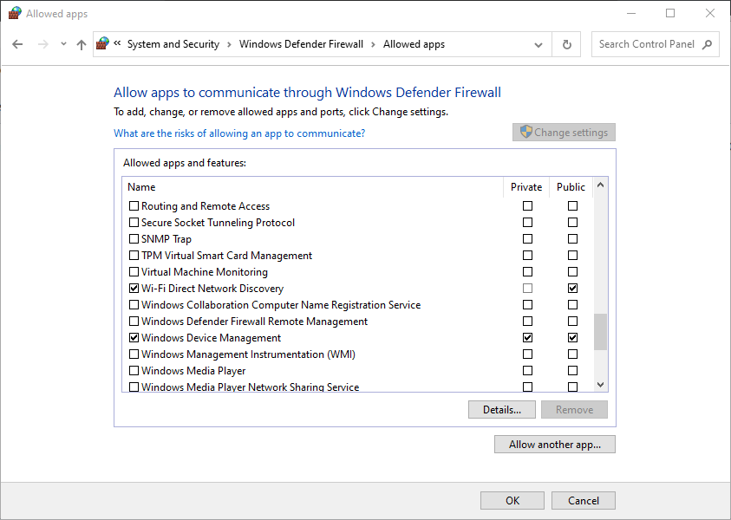Click the Up one level arrow
The width and height of the screenshot is (731, 520).
pyautogui.click(x=82, y=44)
